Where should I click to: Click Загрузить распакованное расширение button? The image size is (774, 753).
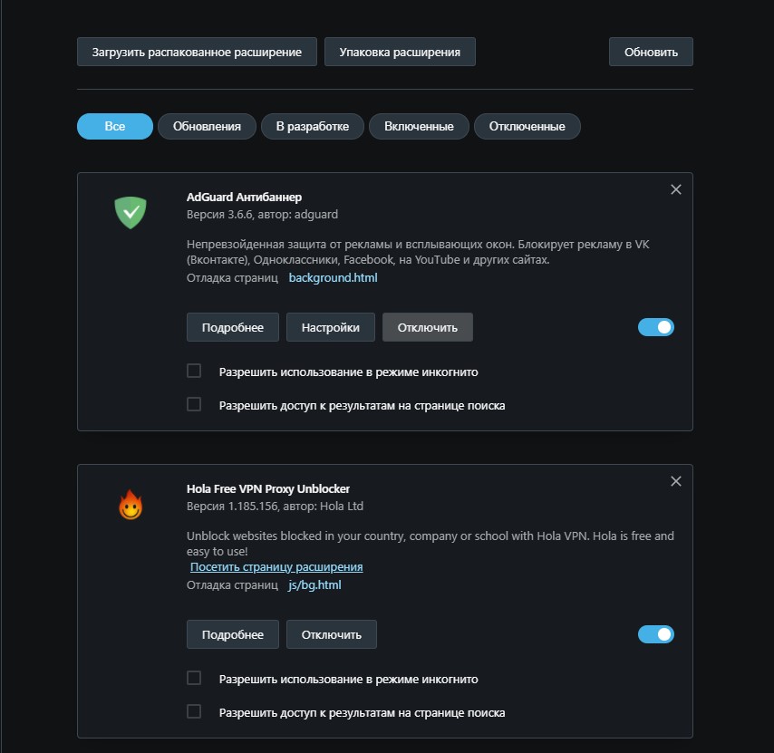point(197,52)
